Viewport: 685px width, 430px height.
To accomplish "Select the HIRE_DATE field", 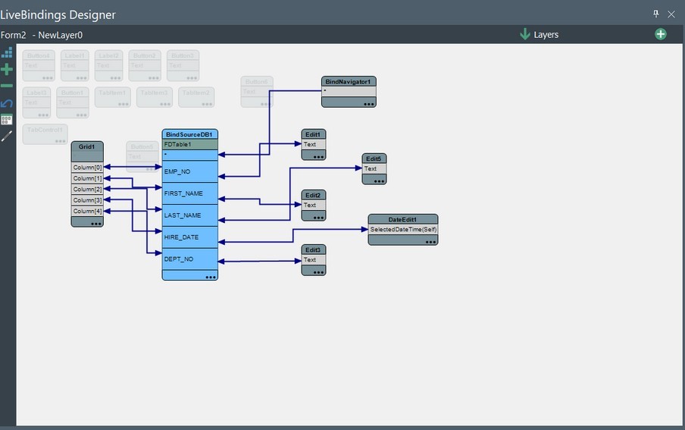I will click(x=189, y=237).
